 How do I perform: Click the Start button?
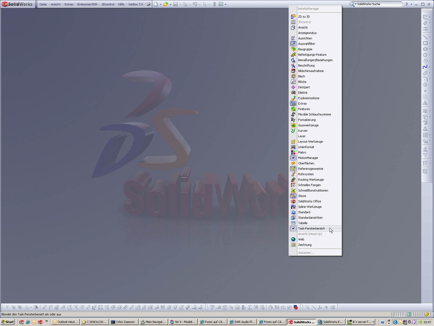[7, 322]
